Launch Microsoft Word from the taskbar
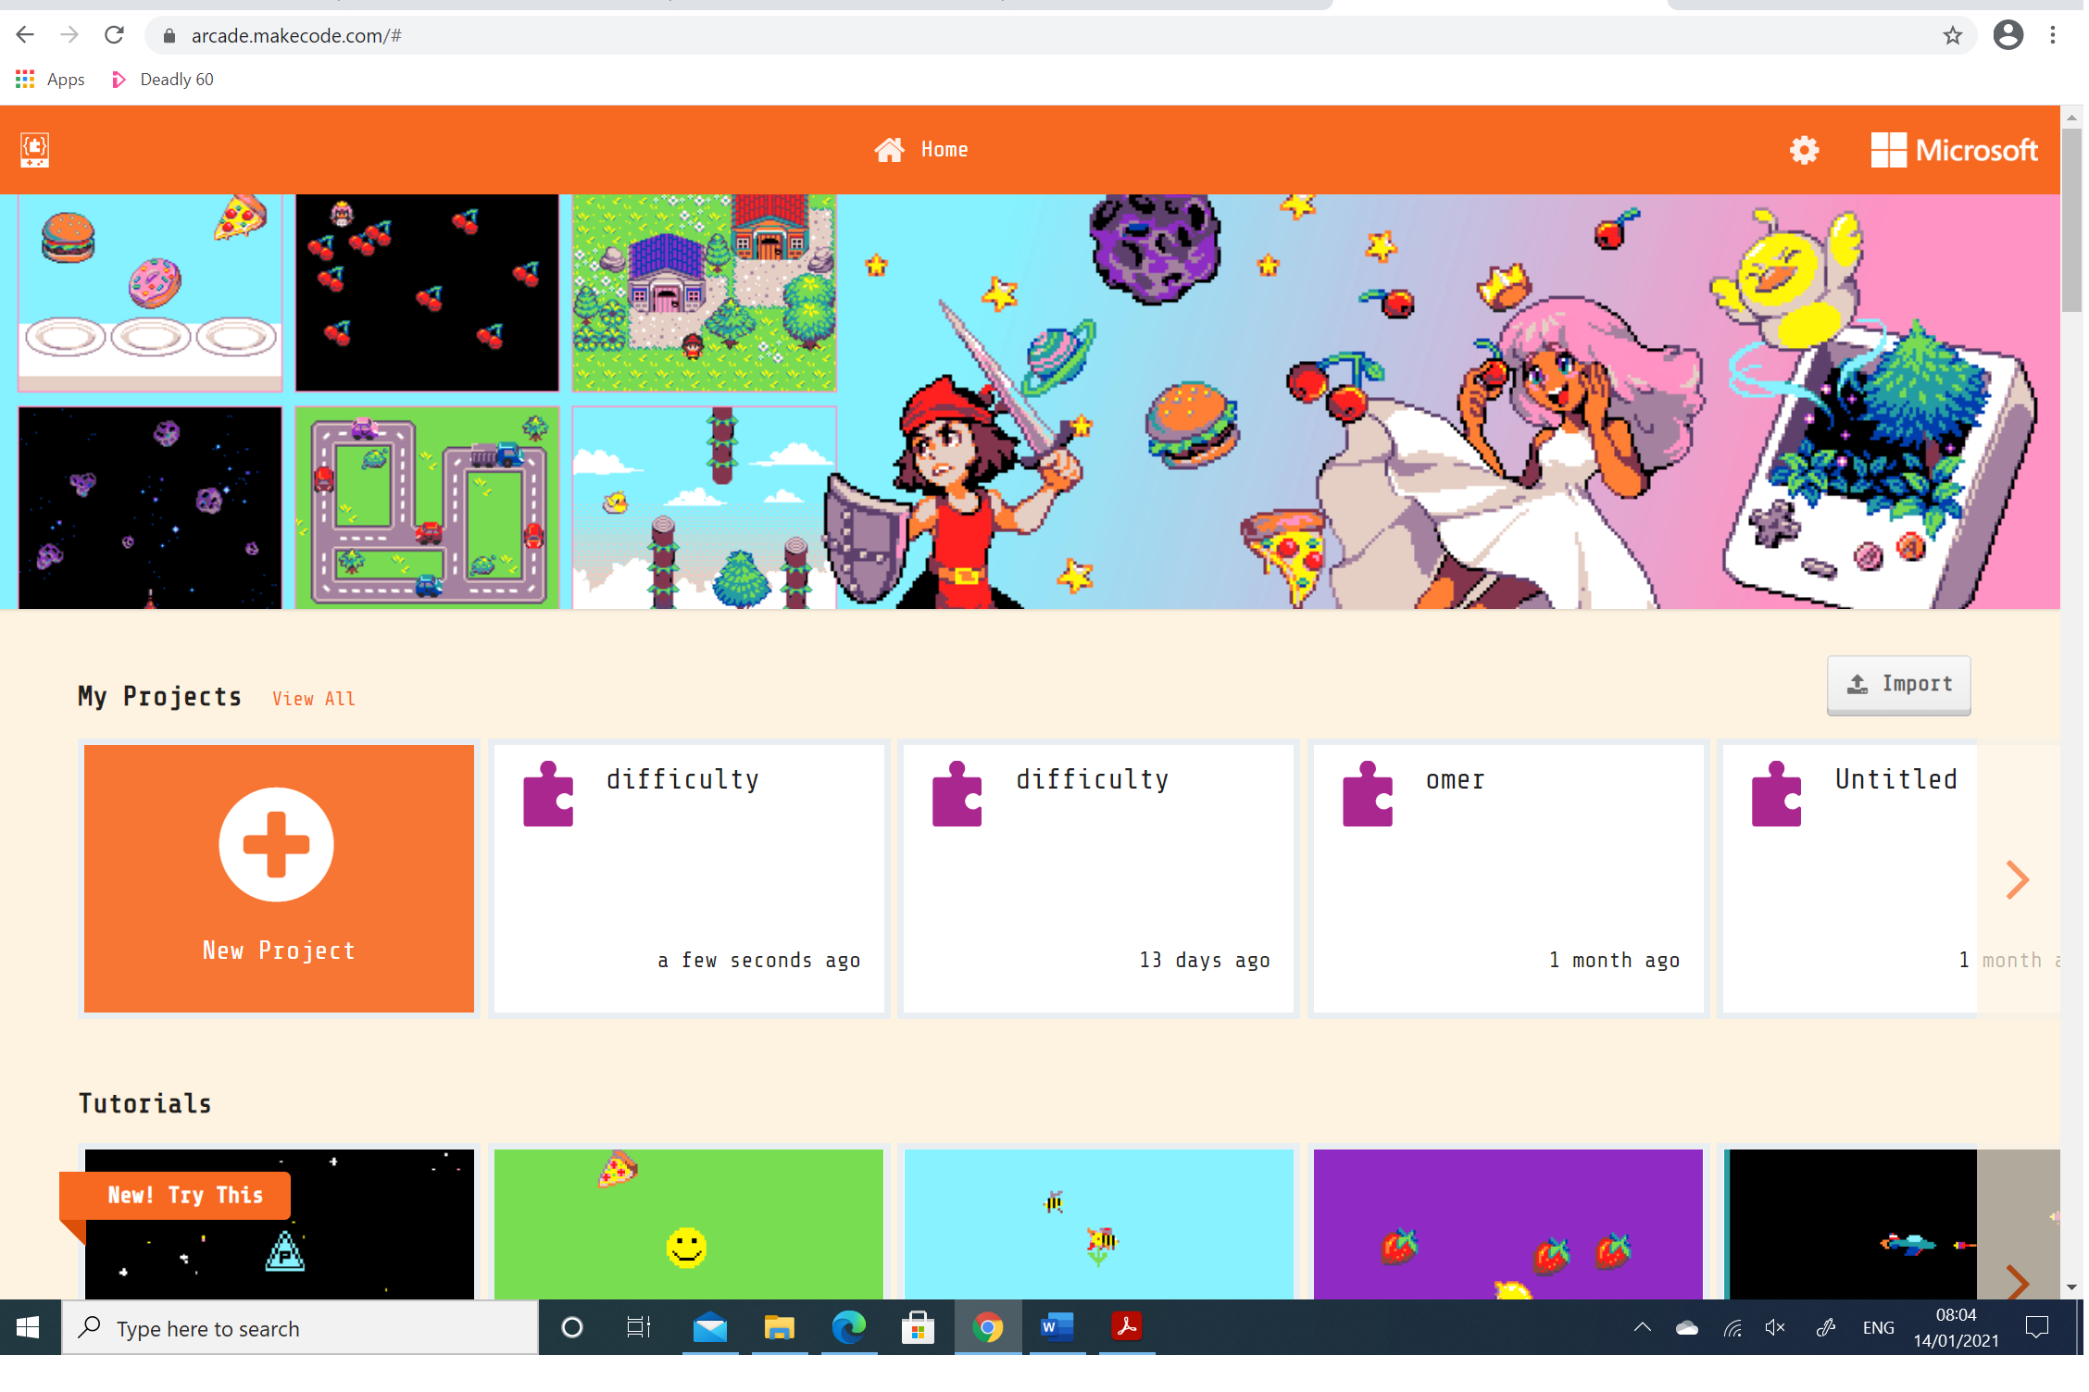Viewport: 2089px width, 1392px height. coord(1057,1327)
